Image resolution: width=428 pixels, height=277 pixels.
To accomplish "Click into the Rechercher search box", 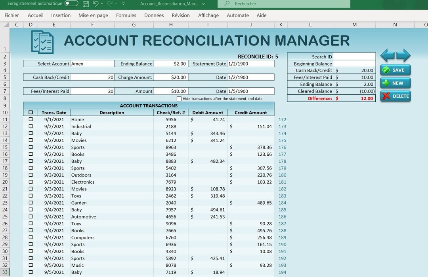I will (284, 4).
